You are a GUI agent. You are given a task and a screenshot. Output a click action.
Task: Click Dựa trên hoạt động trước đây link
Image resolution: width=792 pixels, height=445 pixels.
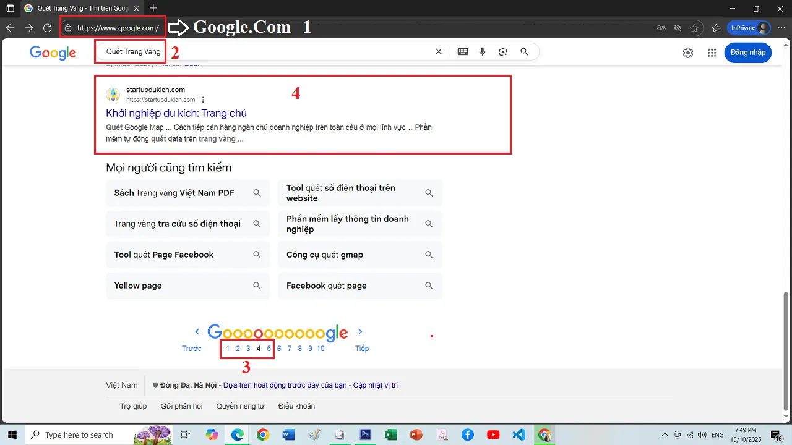[285, 385]
